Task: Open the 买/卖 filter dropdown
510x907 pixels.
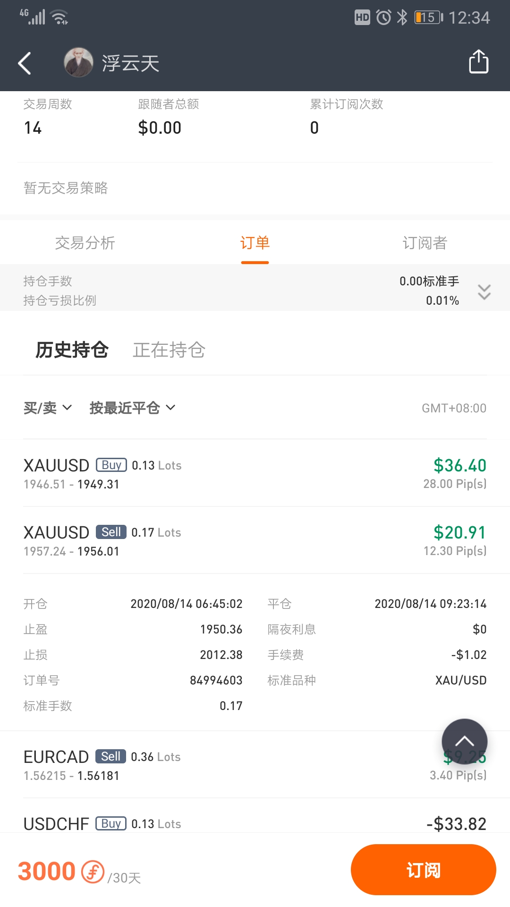Action: pos(48,408)
